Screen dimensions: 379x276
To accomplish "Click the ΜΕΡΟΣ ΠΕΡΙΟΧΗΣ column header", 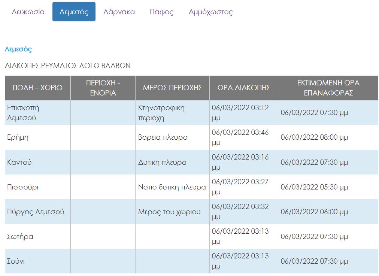I will (x=172, y=88).
